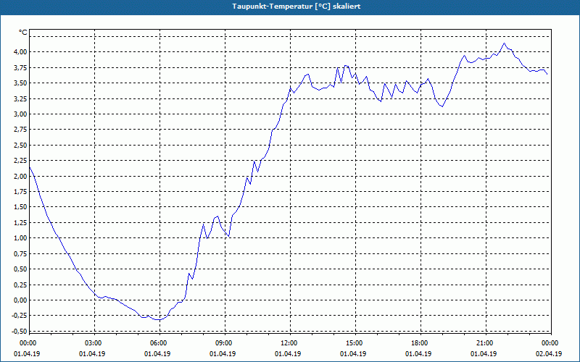Screen dimensions: 580x362
Task: Click the 3,25 y-axis tick value
Action: click(x=20, y=98)
